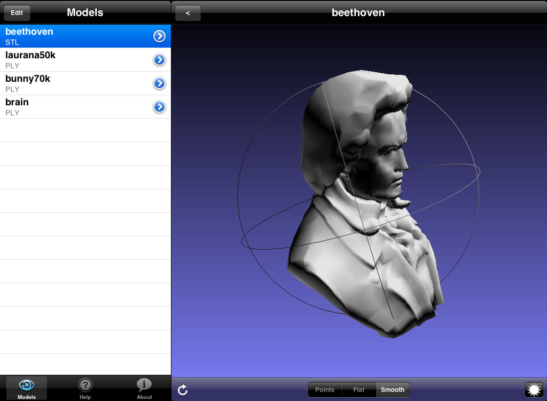Select the beethoven STL row
This screenshot has height=401, width=547.
85,36
